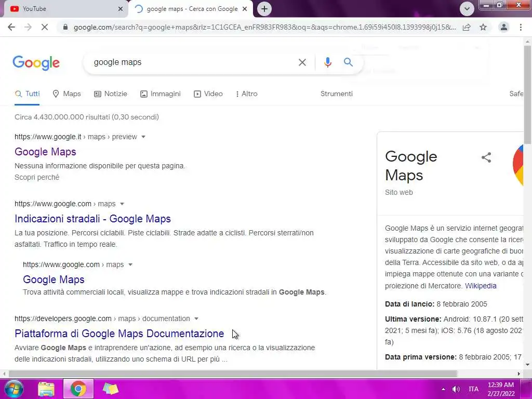Share the Google Maps knowledge panel

pos(486,157)
